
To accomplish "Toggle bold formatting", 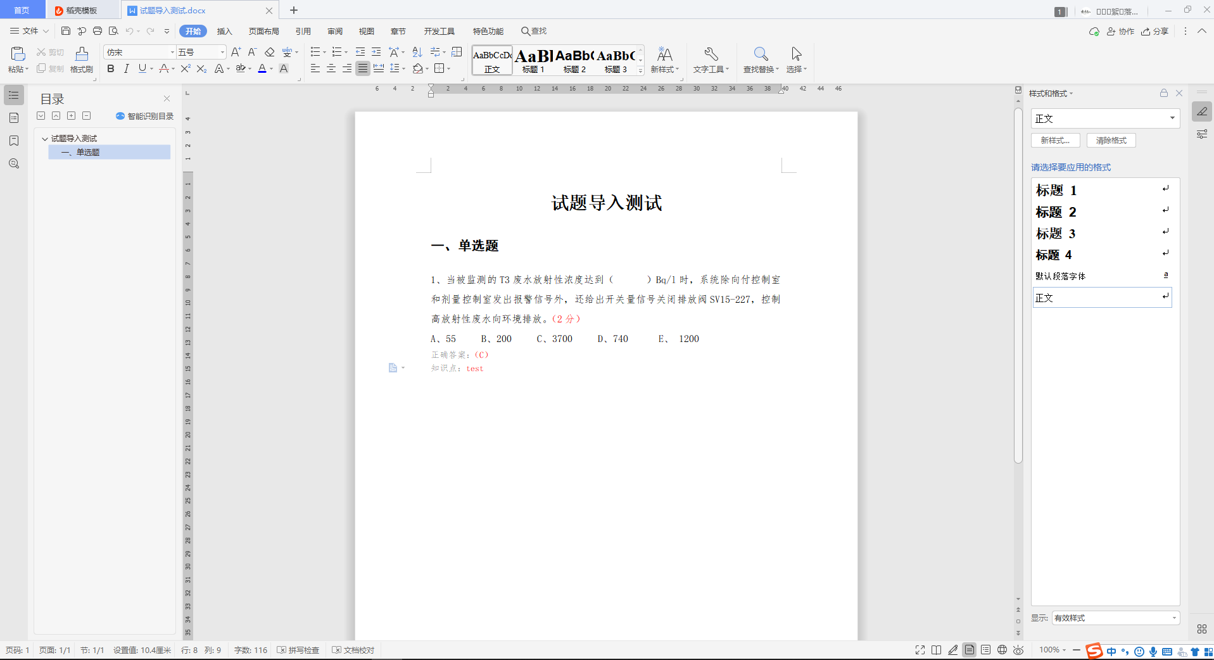I will point(110,68).
